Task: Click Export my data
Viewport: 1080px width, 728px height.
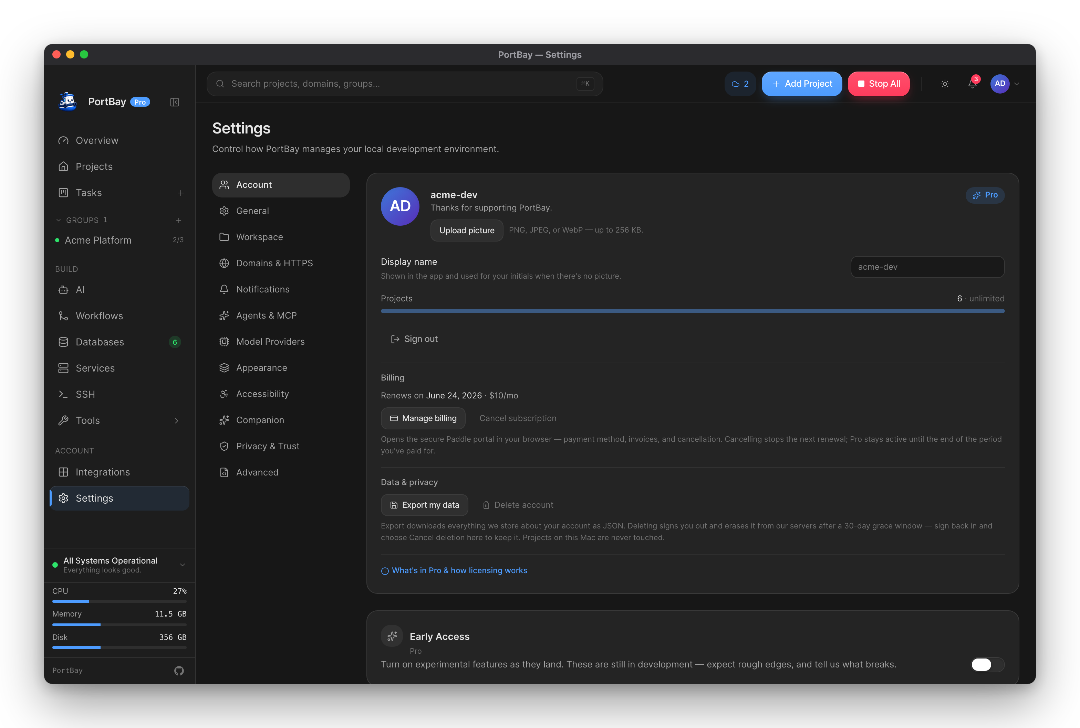Action: 424,505
